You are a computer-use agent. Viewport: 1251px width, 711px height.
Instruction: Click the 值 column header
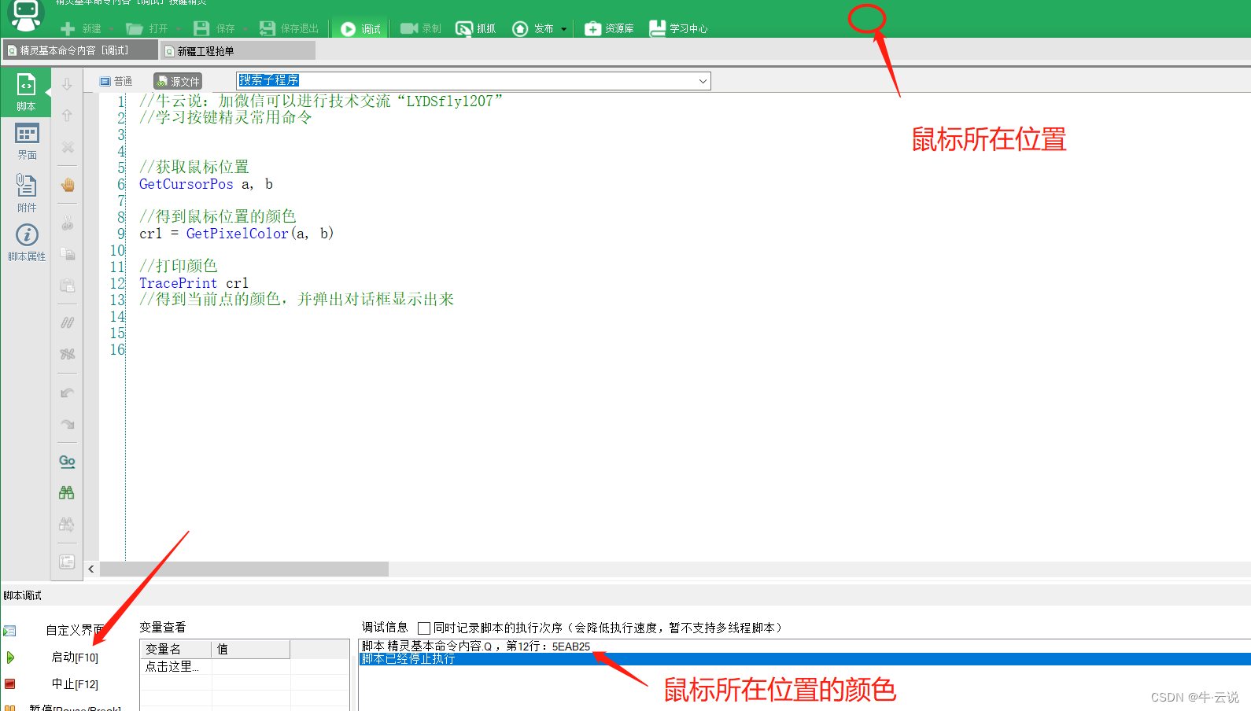[x=251, y=649]
